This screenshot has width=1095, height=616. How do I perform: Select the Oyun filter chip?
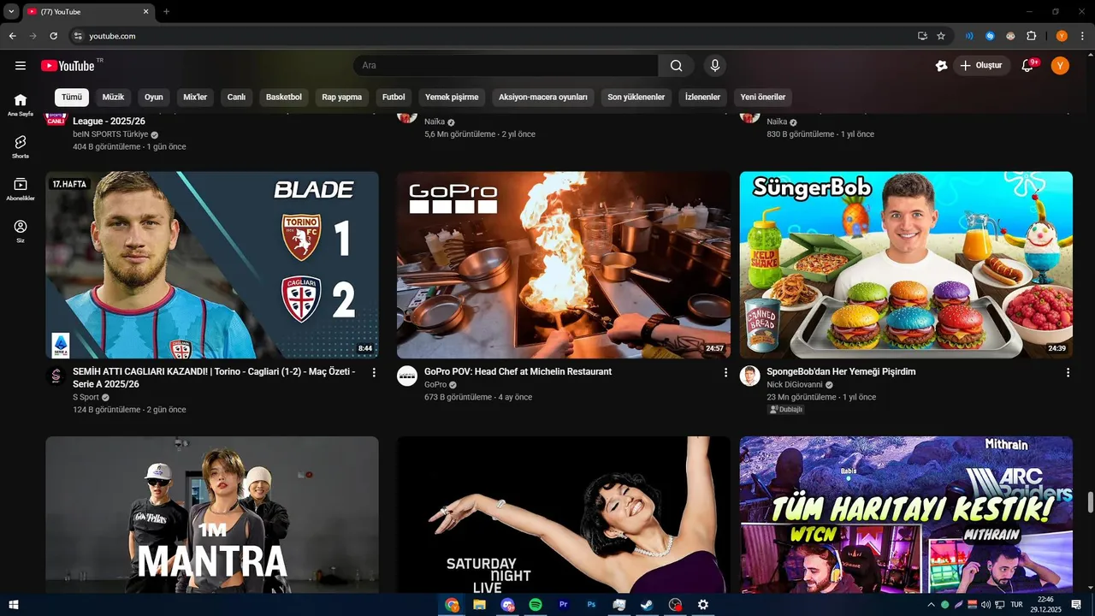coord(154,98)
